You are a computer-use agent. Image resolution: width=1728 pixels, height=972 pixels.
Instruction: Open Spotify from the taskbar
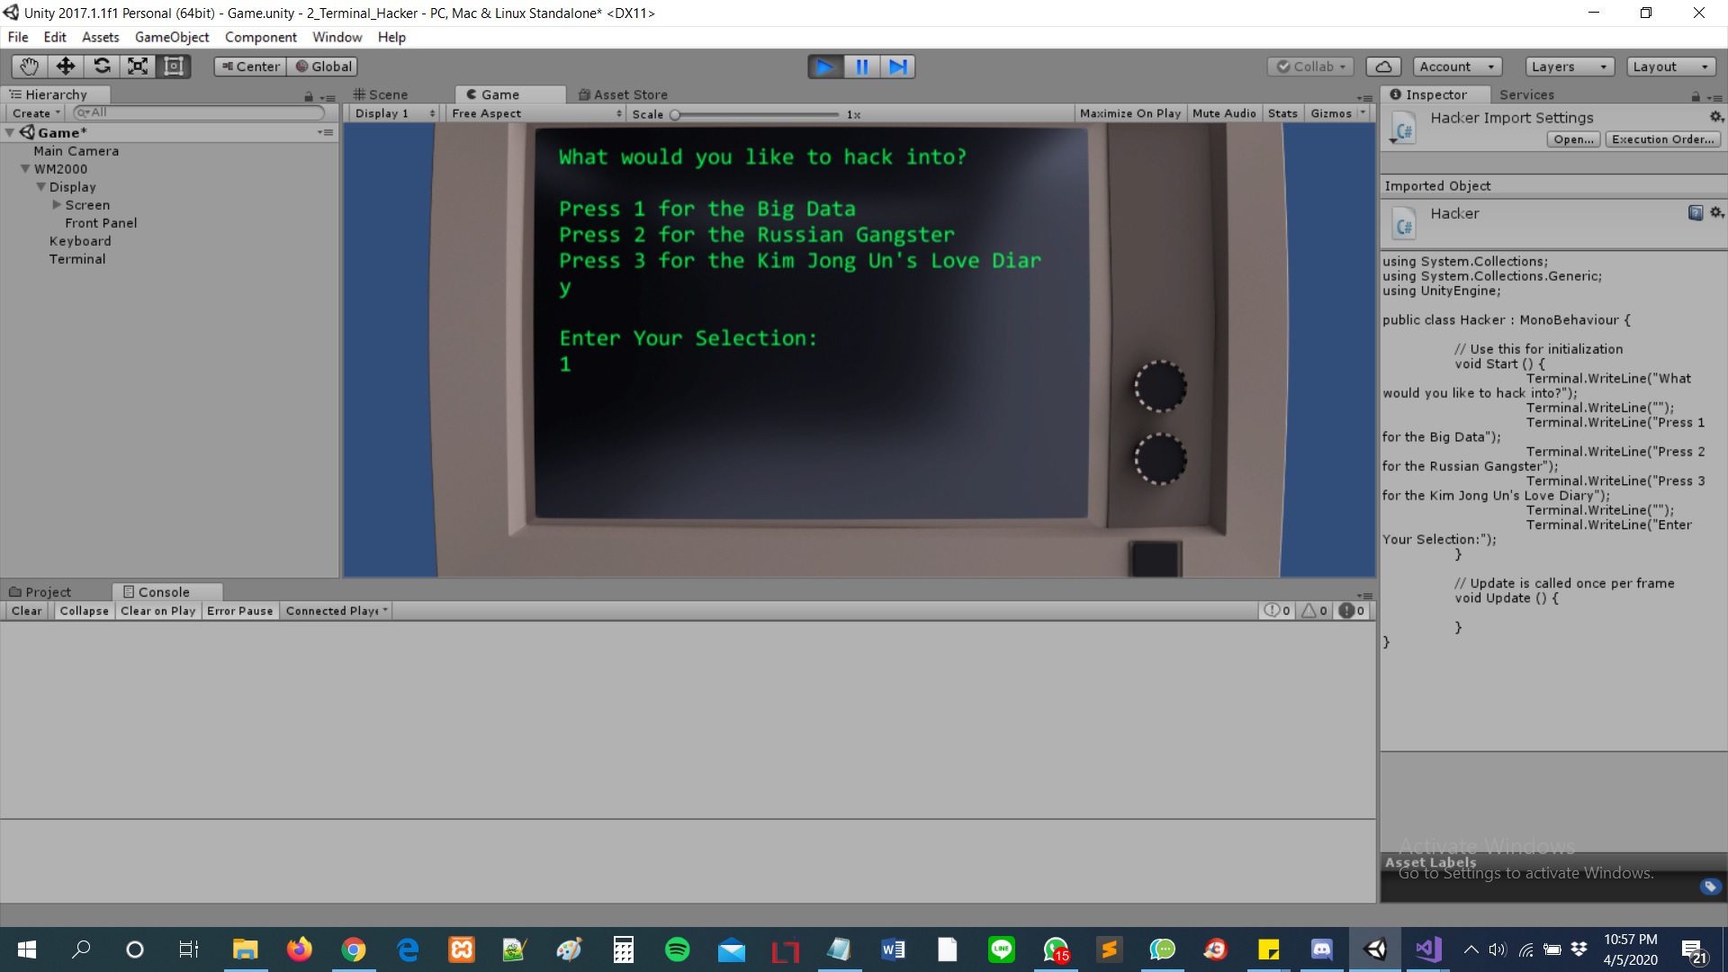coord(677,949)
